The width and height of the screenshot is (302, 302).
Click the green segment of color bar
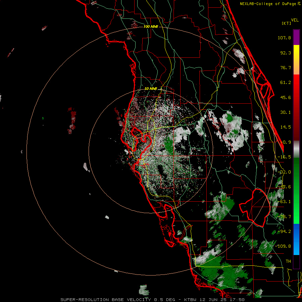click(296, 191)
